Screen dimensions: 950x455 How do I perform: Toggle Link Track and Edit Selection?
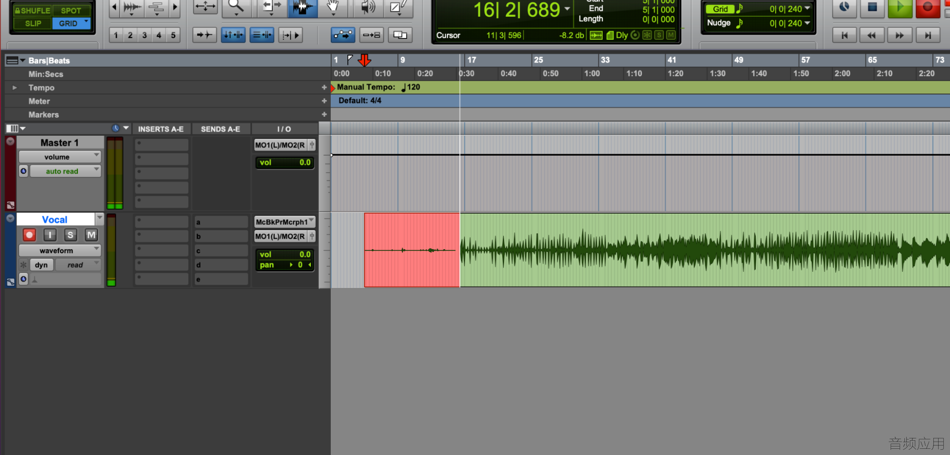click(x=262, y=35)
